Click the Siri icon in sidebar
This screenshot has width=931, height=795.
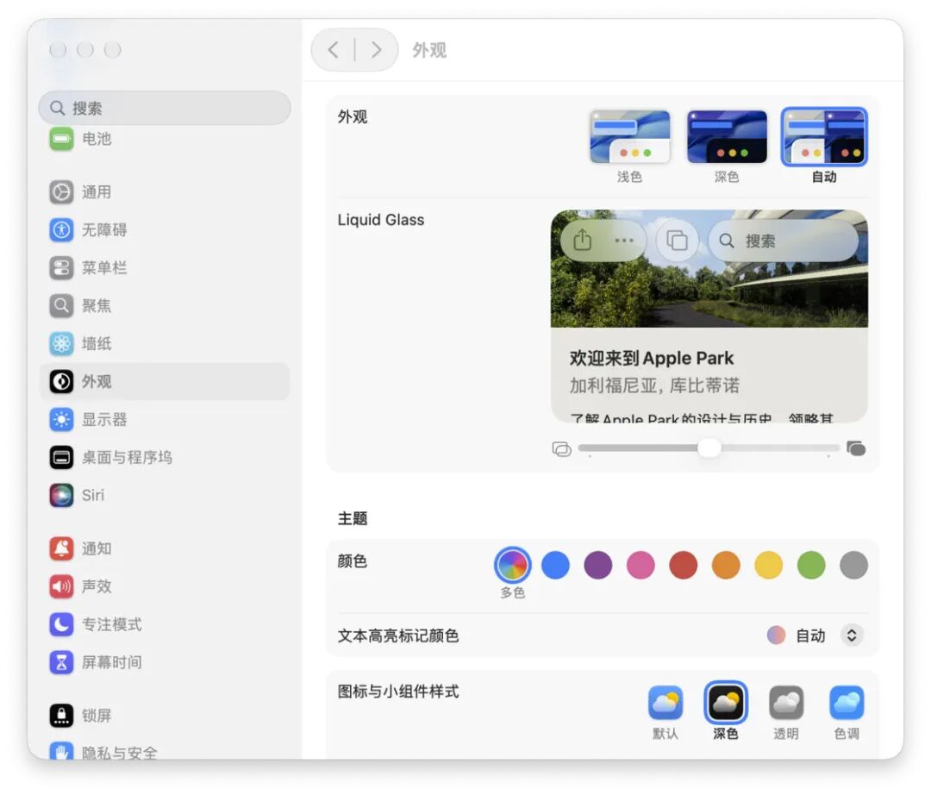61,495
